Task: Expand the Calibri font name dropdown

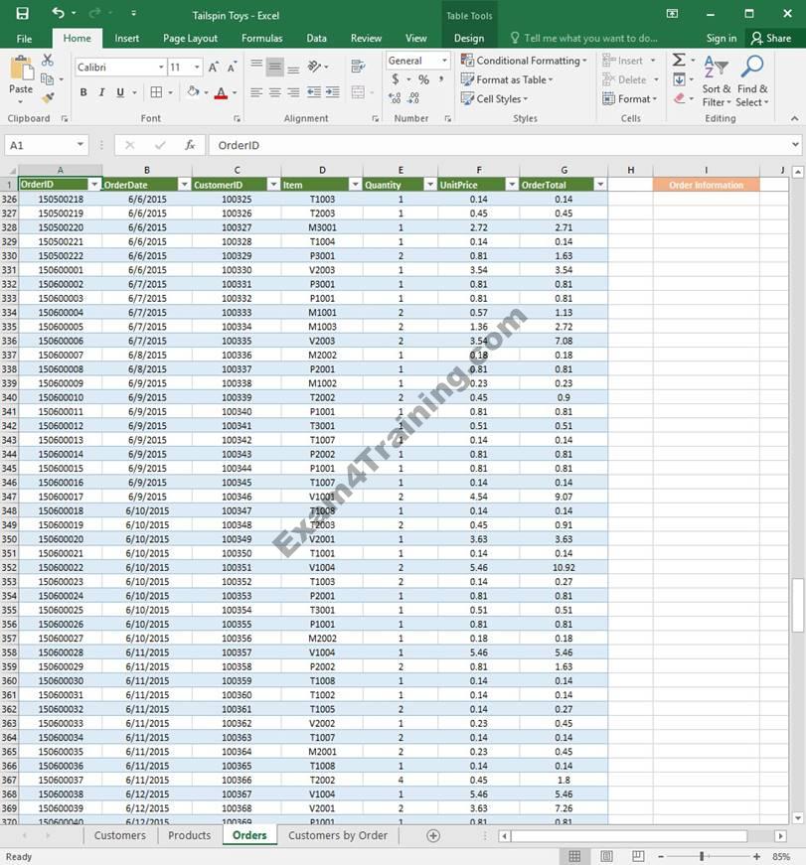Action: click(x=161, y=67)
